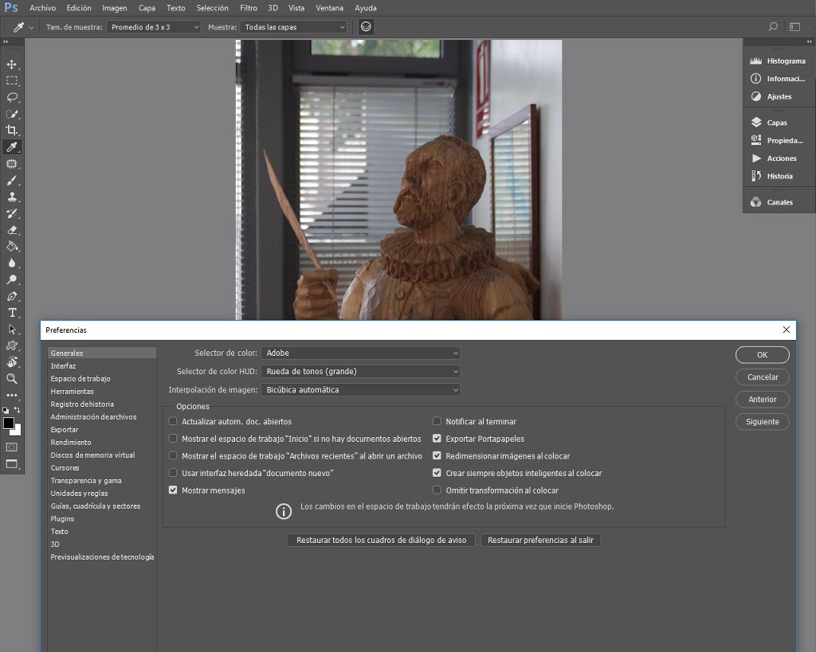
Task: Open the Muestra Todas las capas dropdown
Action: click(x=293, y=27)
